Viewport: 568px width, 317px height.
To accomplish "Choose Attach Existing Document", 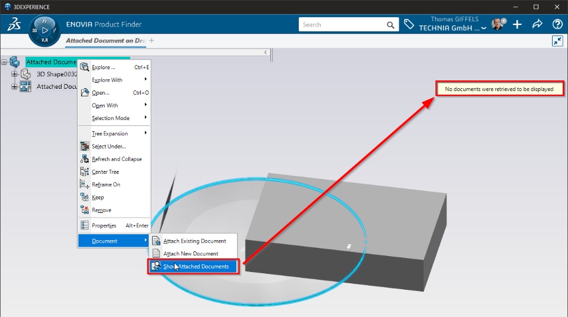I will (194, 241).
